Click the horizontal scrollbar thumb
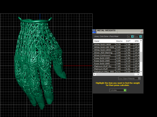The height and width of the screenshot is (117, 157). [x=115, y=74]
